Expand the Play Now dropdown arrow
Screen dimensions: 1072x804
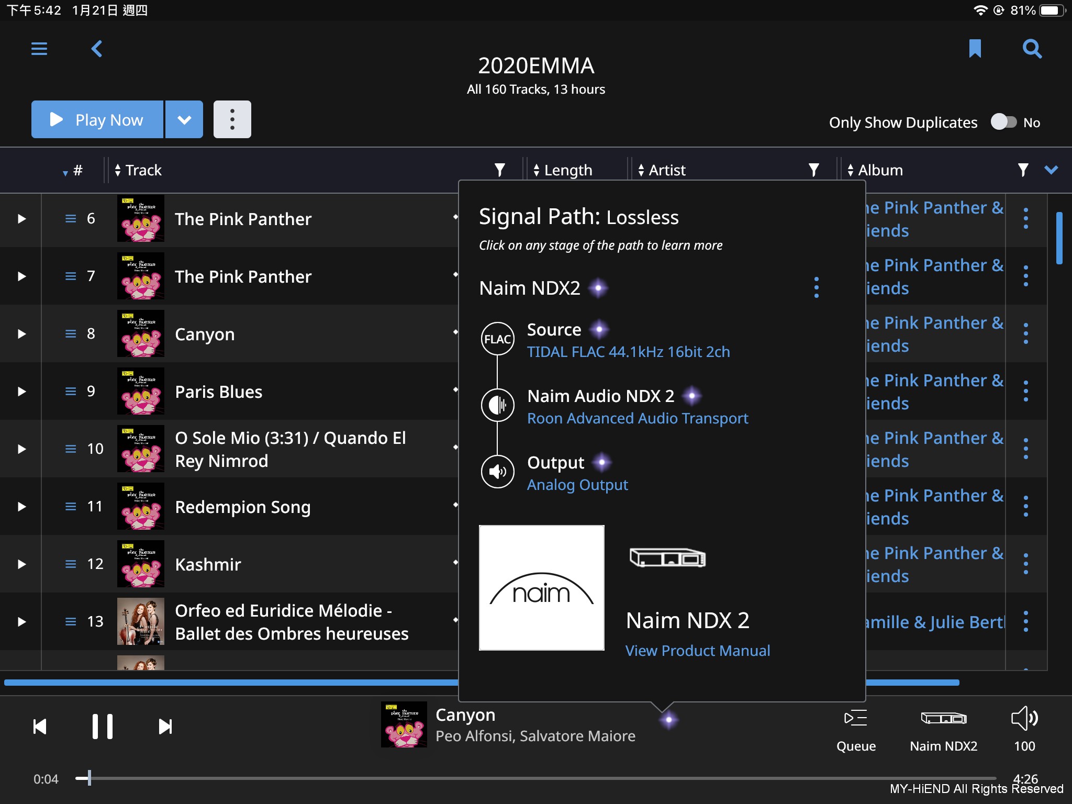[184, 119]
